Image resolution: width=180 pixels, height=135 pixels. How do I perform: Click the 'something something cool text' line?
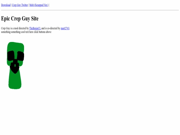pos(26,32)
